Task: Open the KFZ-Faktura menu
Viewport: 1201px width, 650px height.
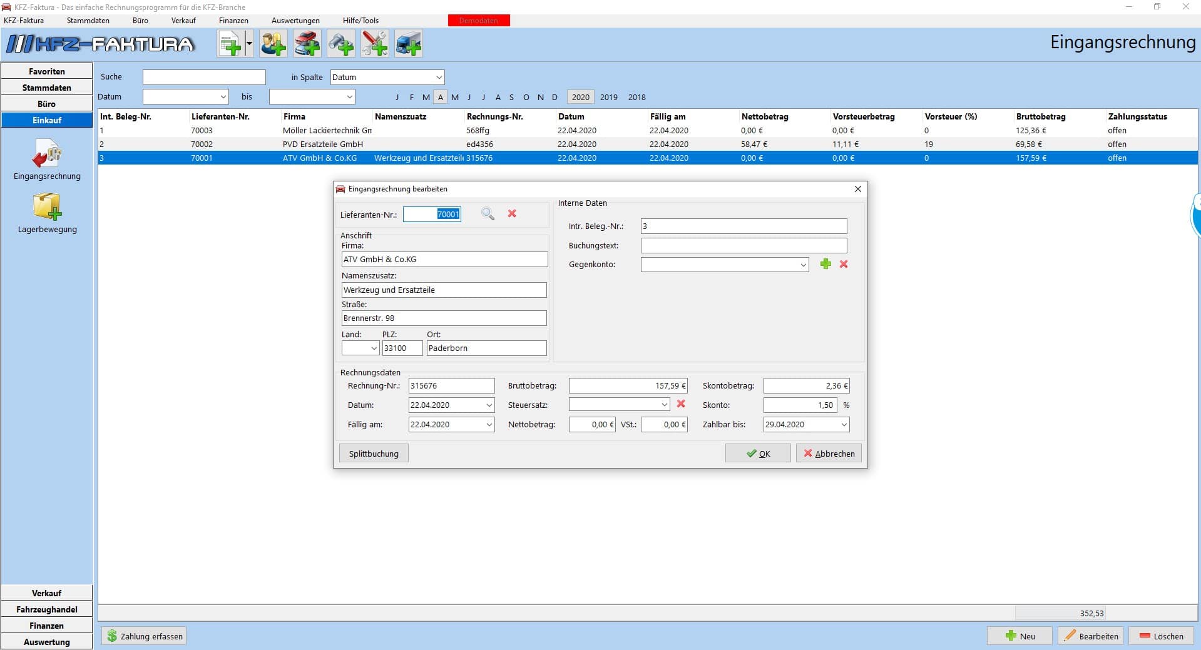Action: (x=24, y=21)
